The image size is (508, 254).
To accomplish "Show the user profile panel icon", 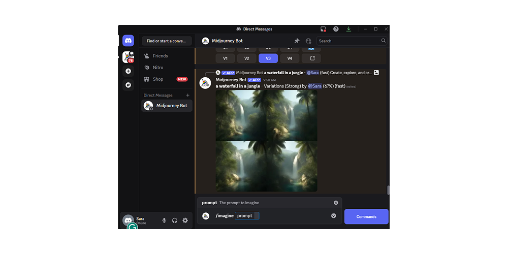I will tap(308, 41).
